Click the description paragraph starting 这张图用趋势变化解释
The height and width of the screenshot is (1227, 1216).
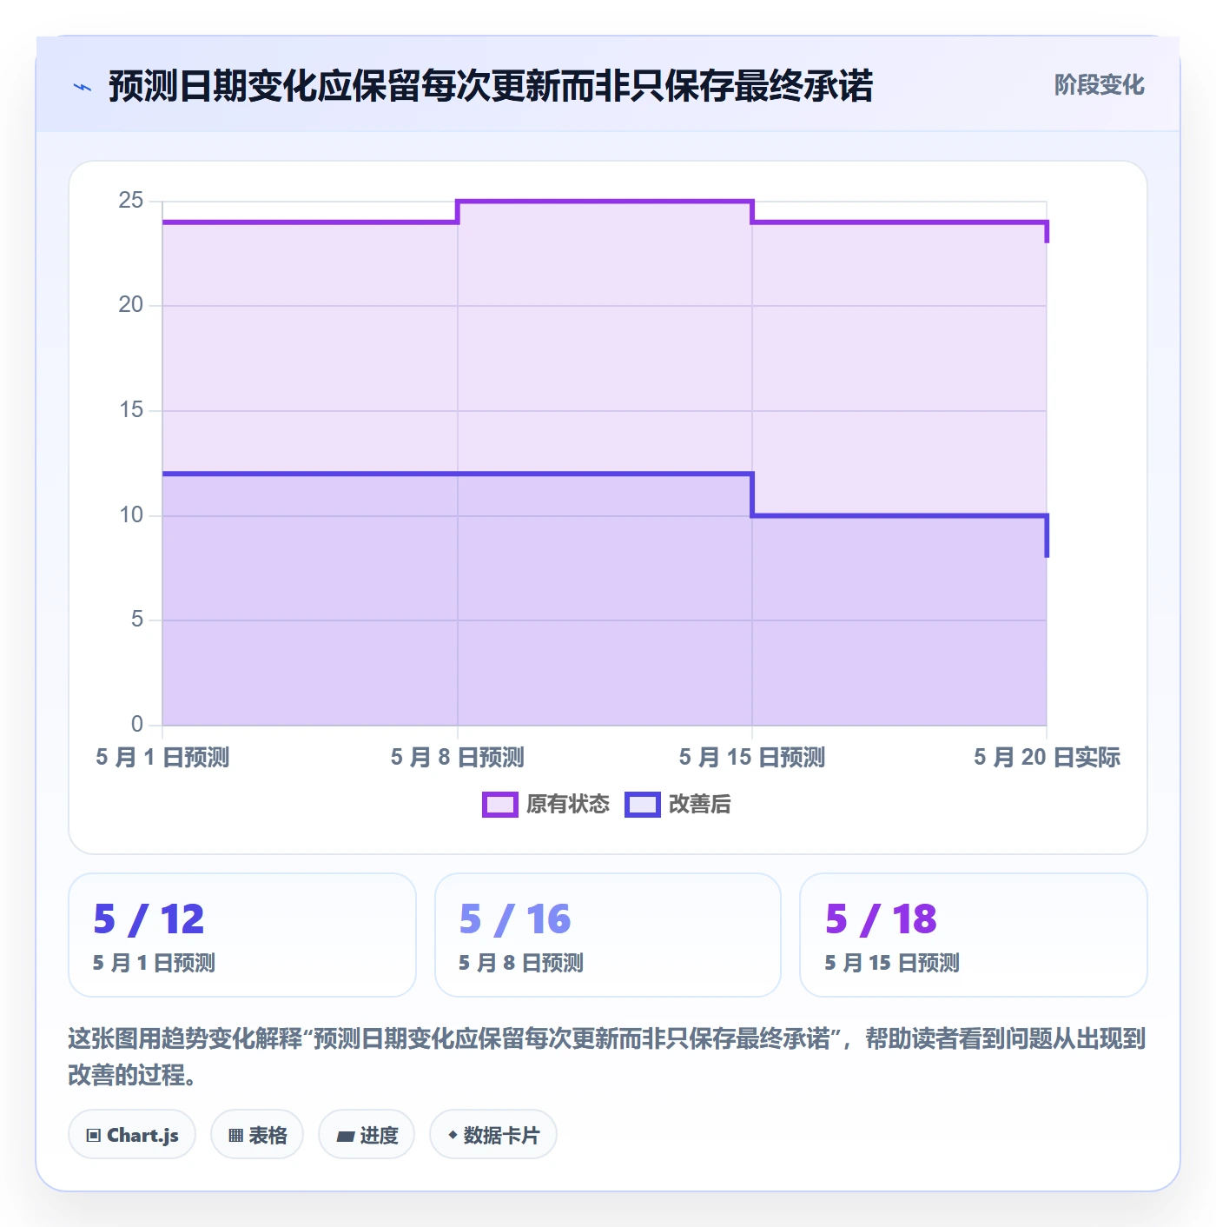pos(607,1057)
